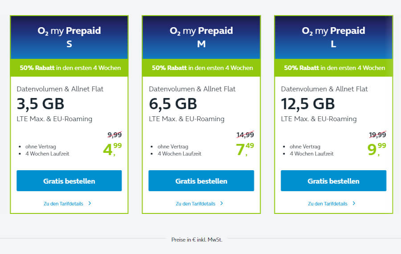Screen dimensions: 401x254
Task: Select the O2 my Prepaid S header
Action: click(69, 37)
